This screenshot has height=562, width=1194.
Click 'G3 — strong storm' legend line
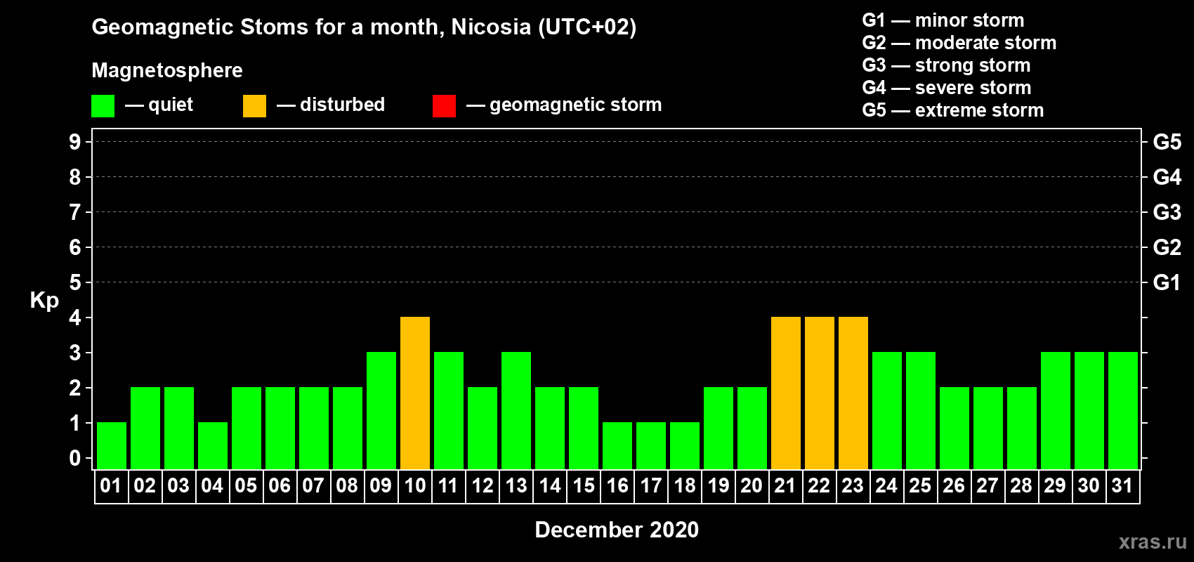click(x=946, y=65)
